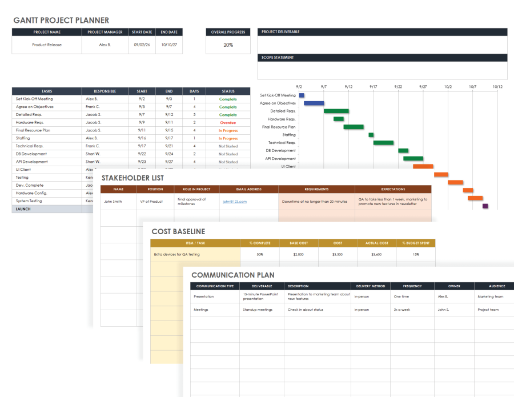Image resolution: width=514 pixels, height=397 pixels.
Task: Click the Complete status of Set Kick-Off Meeting
Action: pyautogui.click(x=228, y=99)
